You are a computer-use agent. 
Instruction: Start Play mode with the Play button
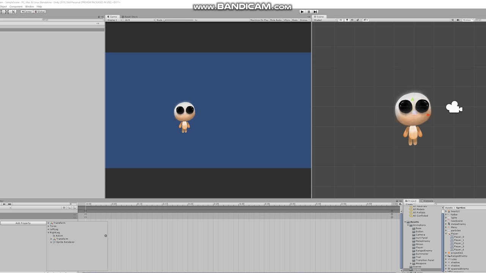[302, 12]
